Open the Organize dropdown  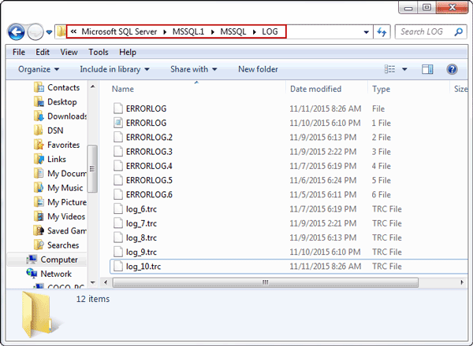(39, 69)
